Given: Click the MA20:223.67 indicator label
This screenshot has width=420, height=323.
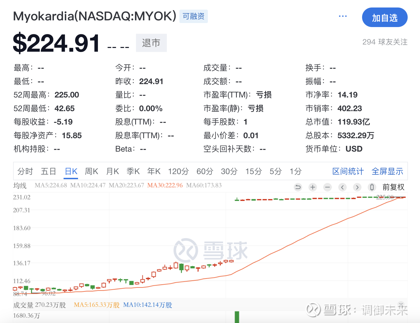Looking at the screenshot, I should click(126, 185).
